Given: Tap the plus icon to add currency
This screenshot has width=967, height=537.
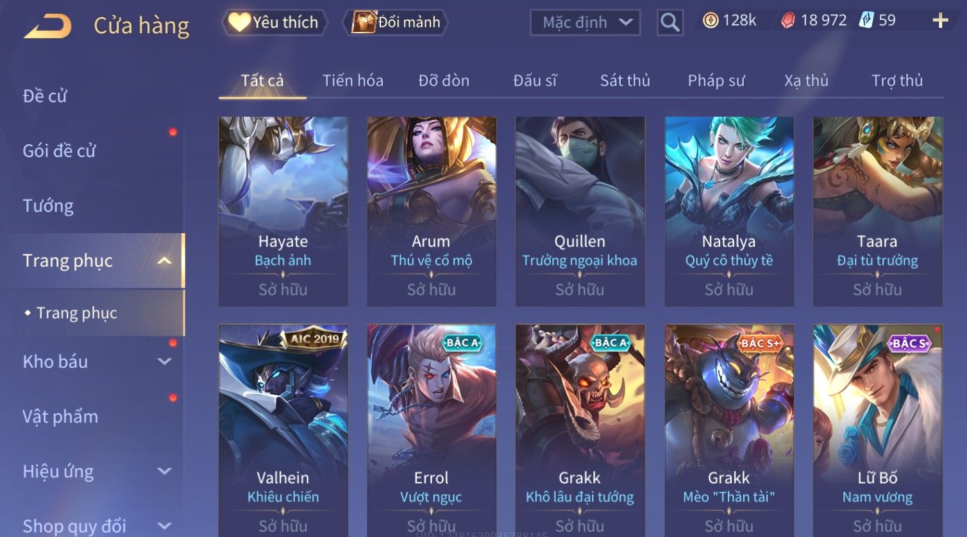Looking at the screenshot, I should click(x=940, y=21).
